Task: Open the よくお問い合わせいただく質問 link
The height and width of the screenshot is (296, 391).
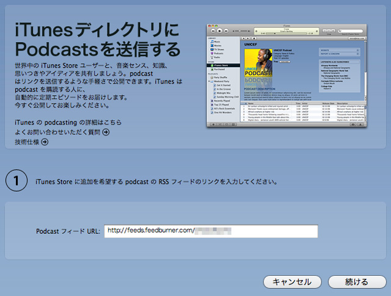Action: point(57,132)
